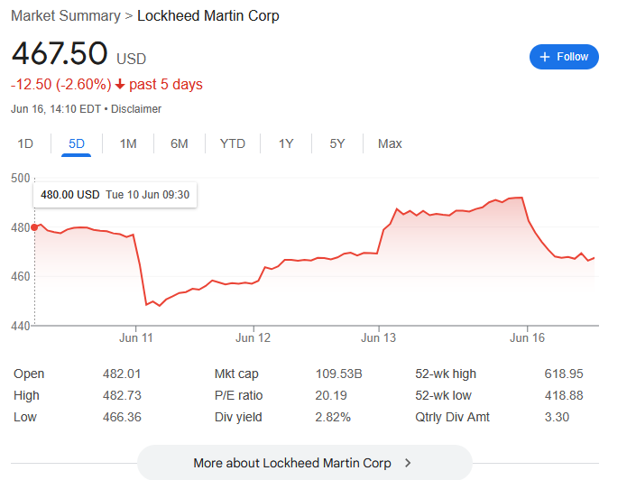Click the past 5 days text
The width and height of the screenshot is (636, 480).
pos(166,85)
